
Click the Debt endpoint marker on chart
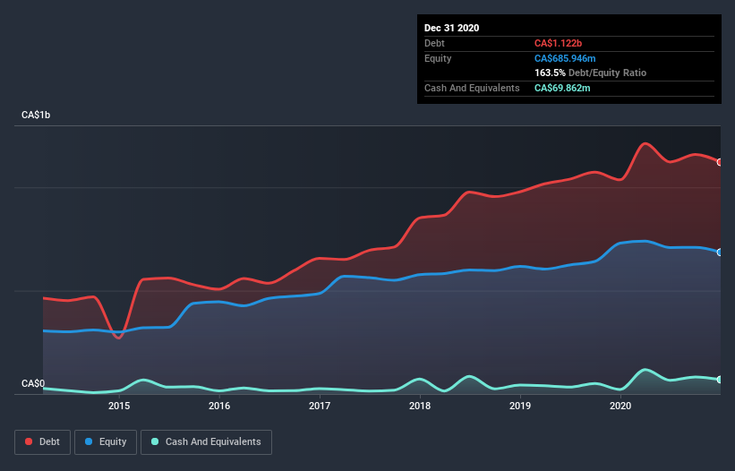click(720, 162)
